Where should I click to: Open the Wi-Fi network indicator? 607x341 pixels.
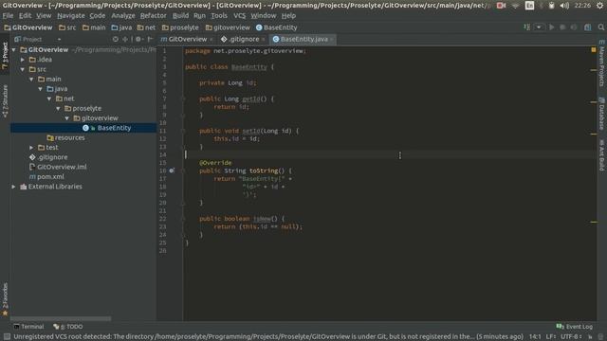point(515,6)
